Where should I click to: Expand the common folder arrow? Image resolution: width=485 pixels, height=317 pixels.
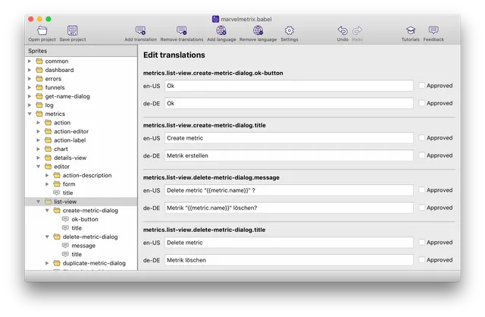[30, 61]
